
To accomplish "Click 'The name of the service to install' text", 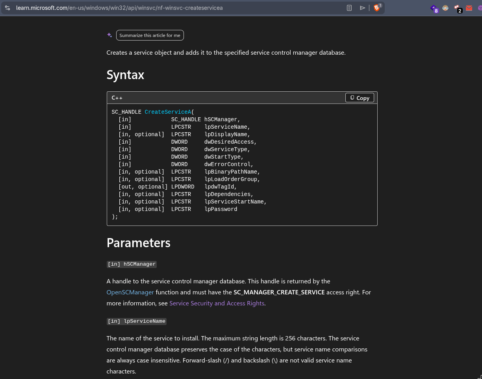I will 153,338.
